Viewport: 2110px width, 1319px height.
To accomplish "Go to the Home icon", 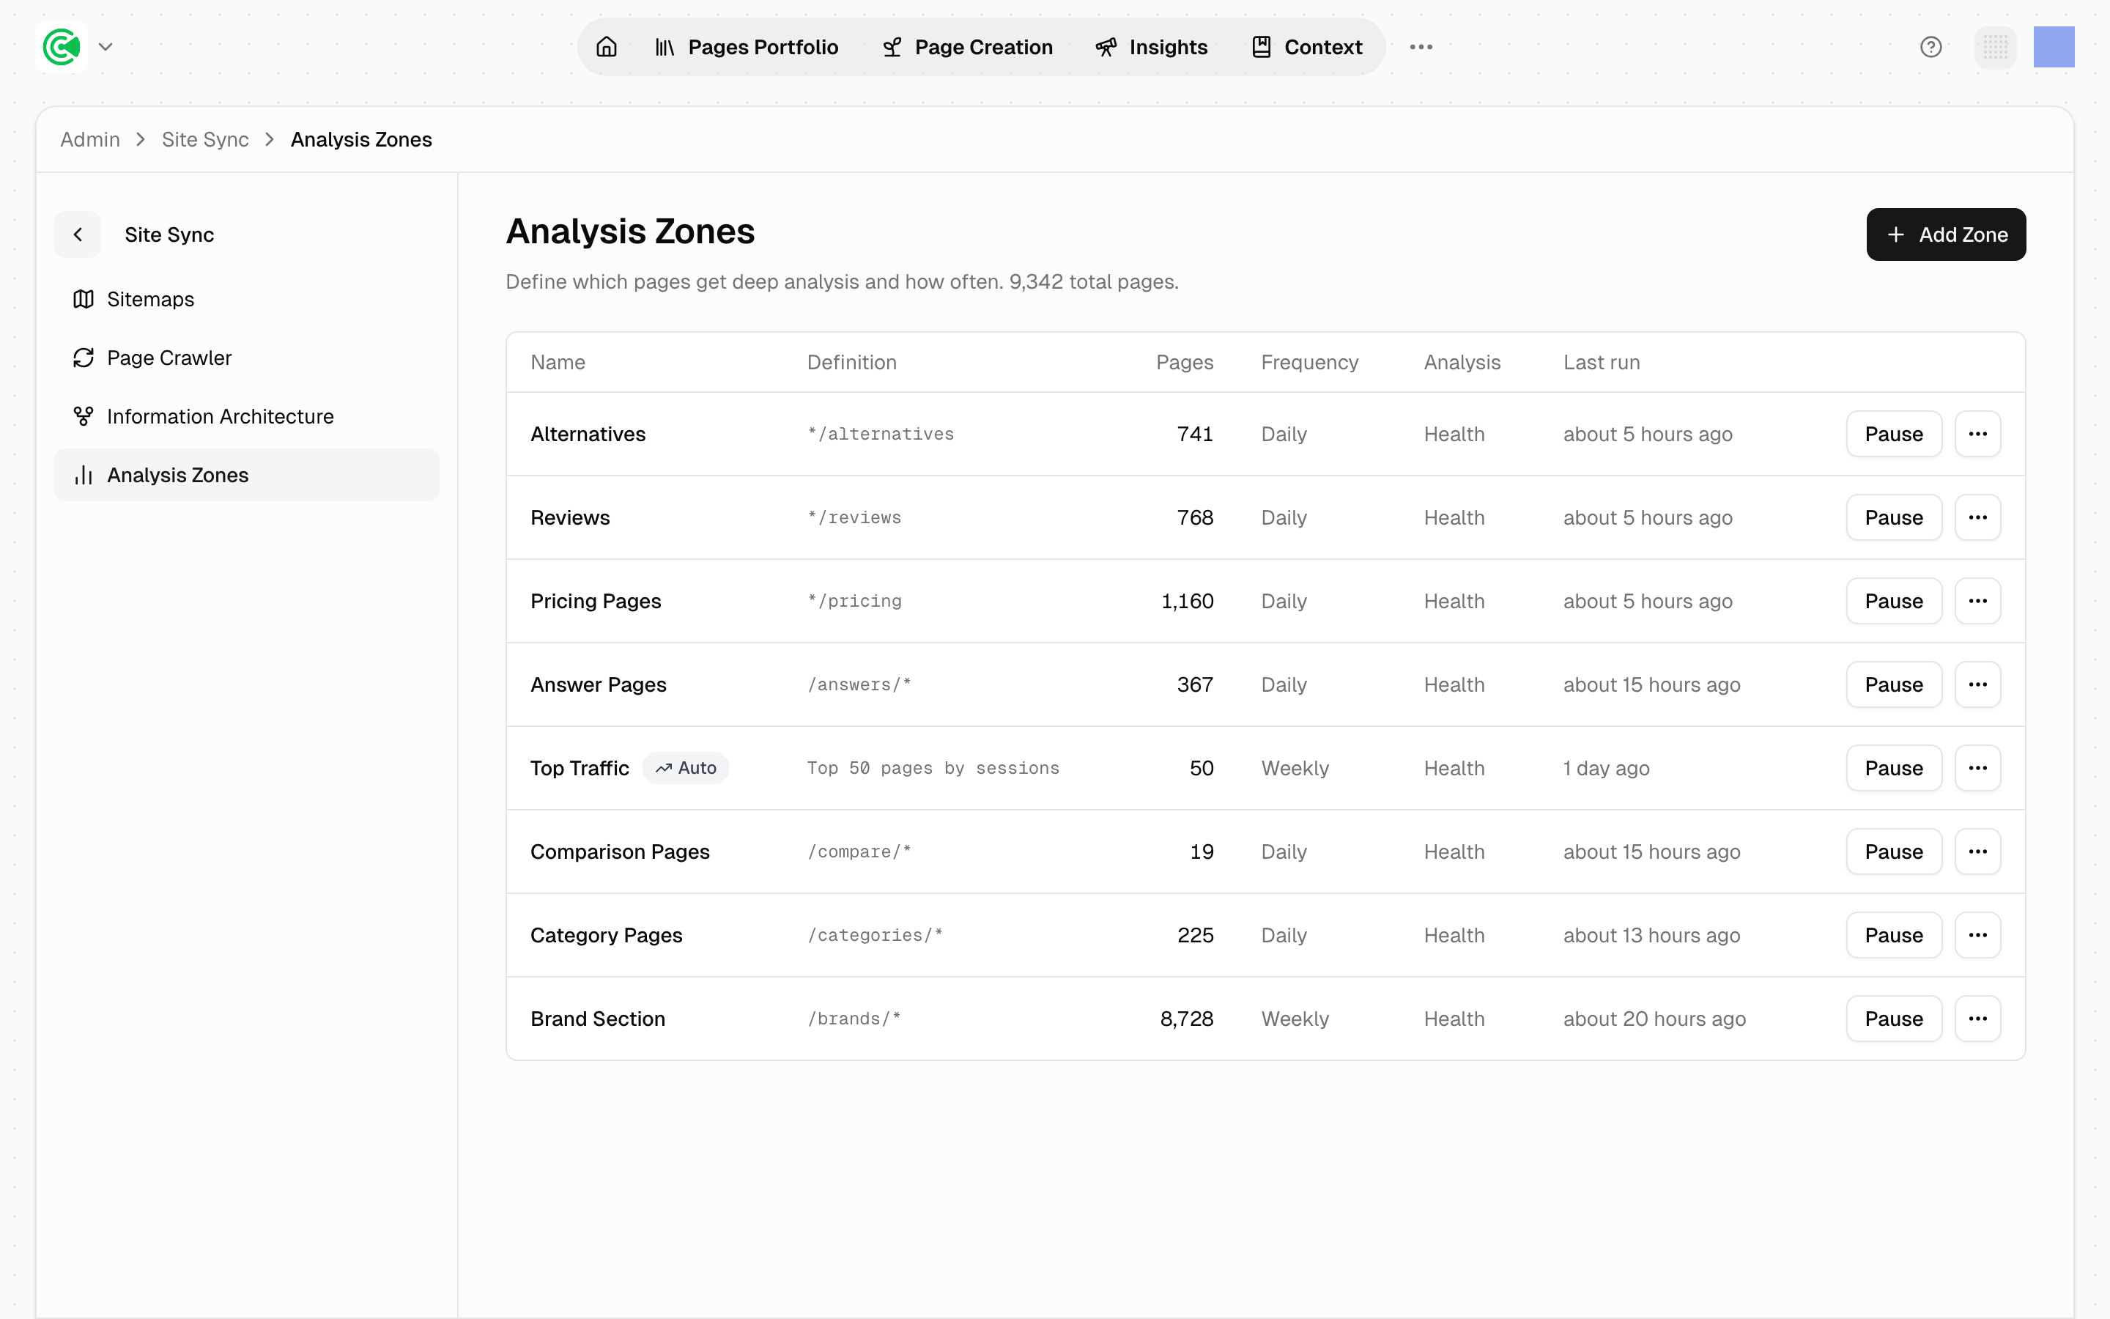I will pyautogui.click(x=607, y=47).
